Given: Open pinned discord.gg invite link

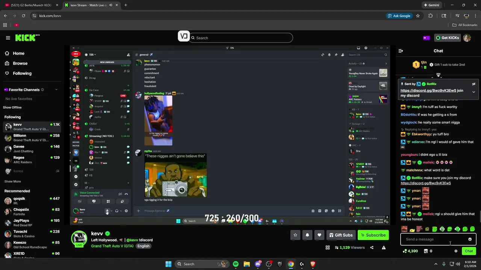Looking at the screenshot, I should pyautogui.click(x=428, y=91).
